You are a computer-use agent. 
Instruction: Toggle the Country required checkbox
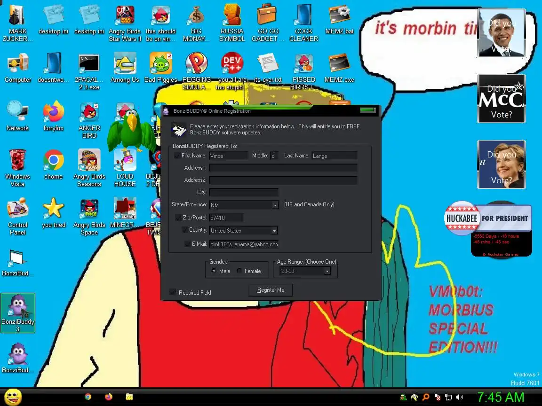[184, 230]
